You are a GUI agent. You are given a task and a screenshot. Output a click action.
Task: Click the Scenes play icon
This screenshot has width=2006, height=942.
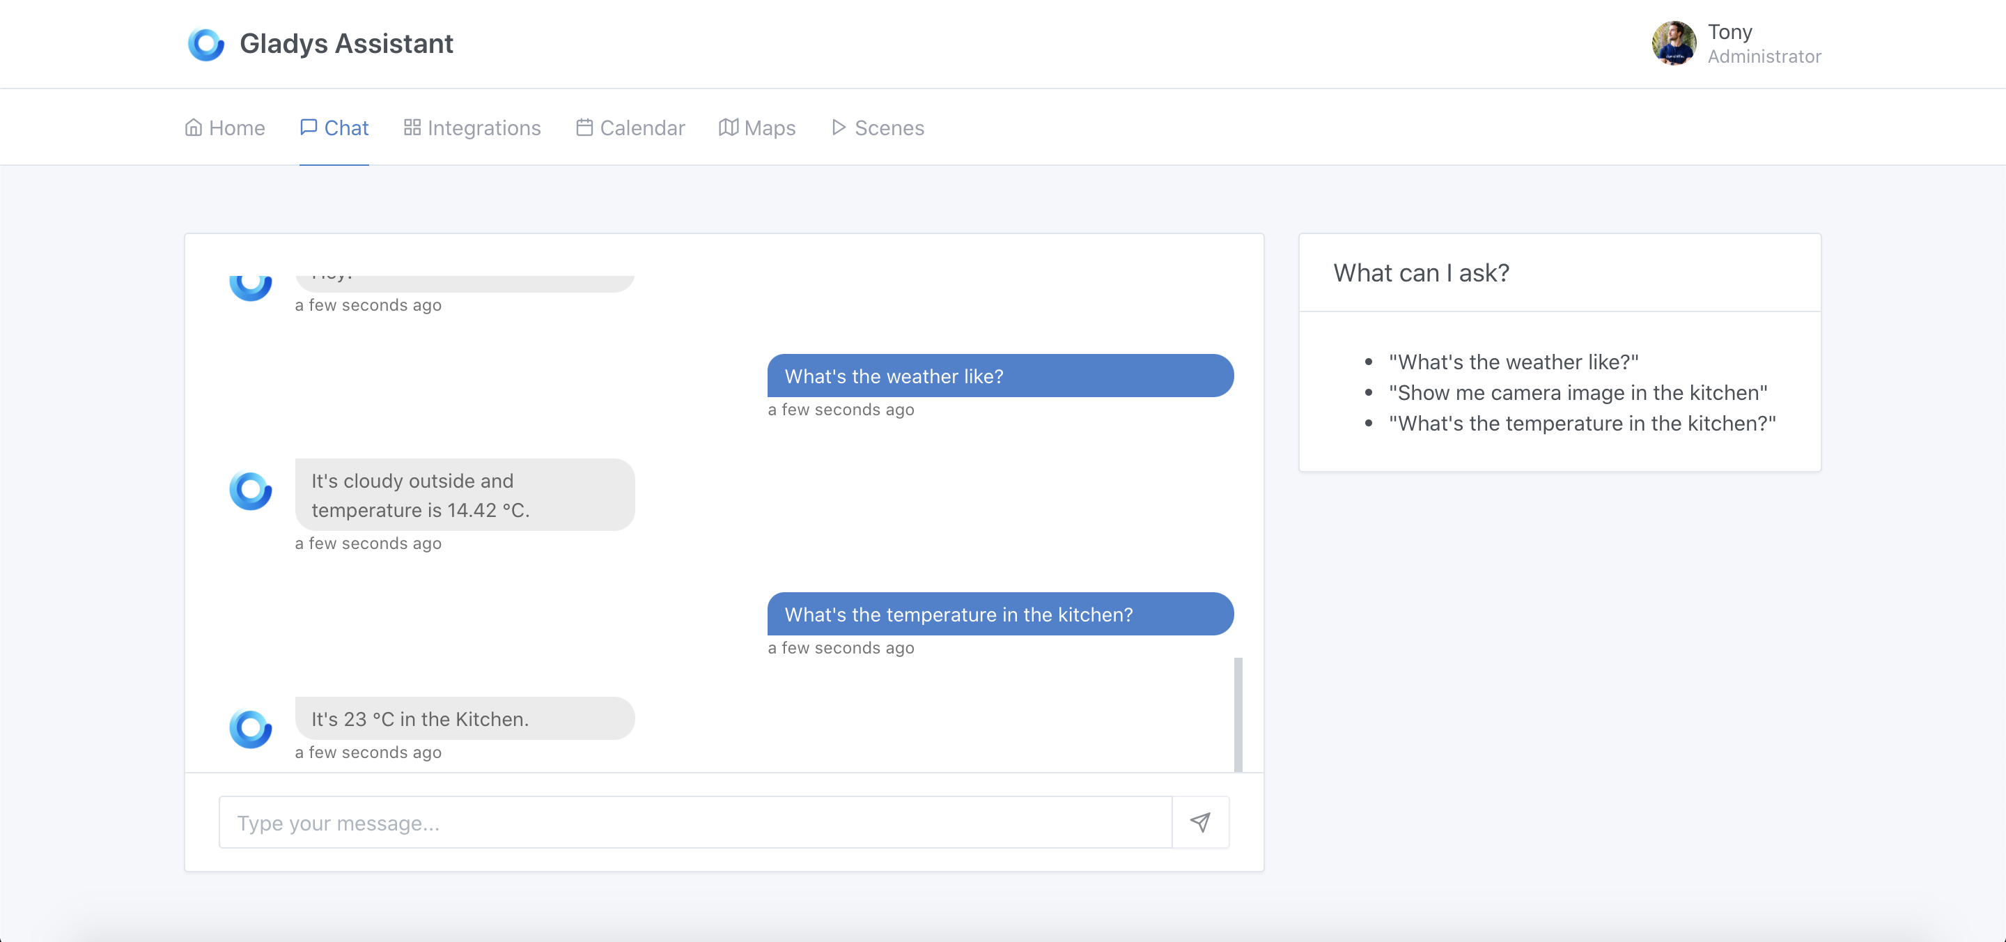tap(837, 127)
